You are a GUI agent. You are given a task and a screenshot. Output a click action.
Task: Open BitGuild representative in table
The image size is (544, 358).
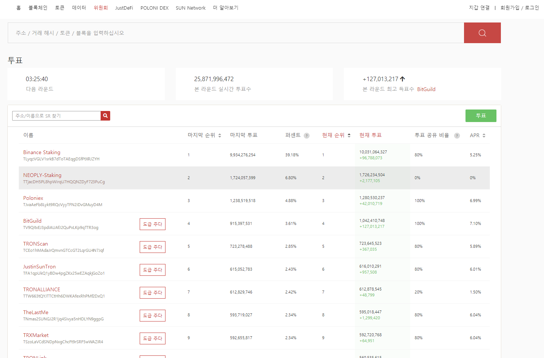pyautogui.click(x=32, y=221)
